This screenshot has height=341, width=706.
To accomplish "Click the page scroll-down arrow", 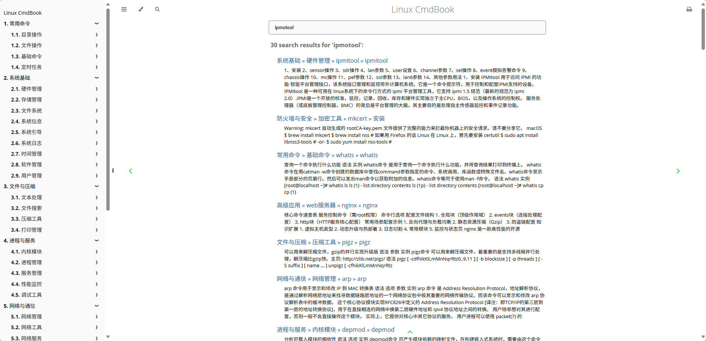I will pyautogui.click(x=703, y=337).
